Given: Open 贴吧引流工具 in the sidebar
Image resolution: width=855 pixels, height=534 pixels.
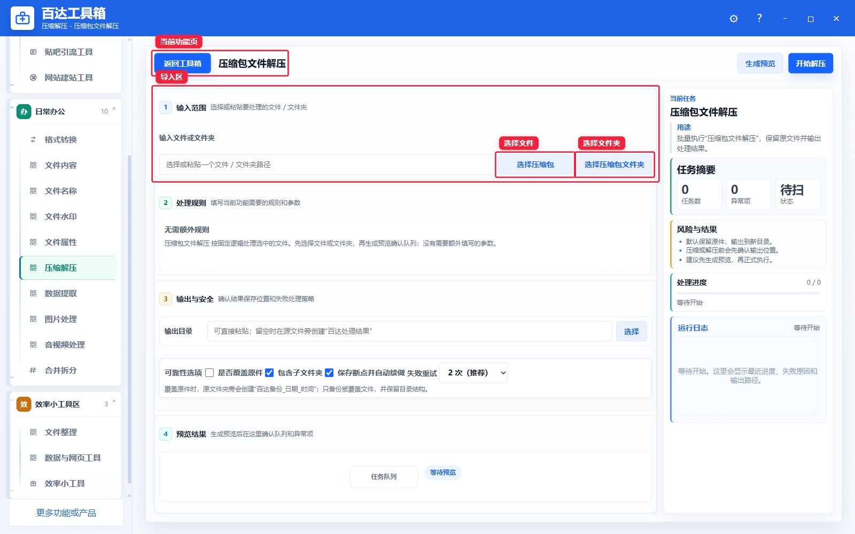Looking at the screenshot, I should 68,52.
